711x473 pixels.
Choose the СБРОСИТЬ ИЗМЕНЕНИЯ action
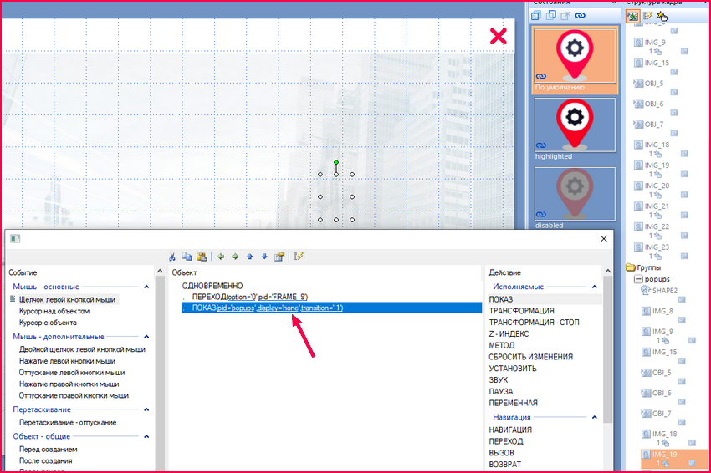point(530,357)
